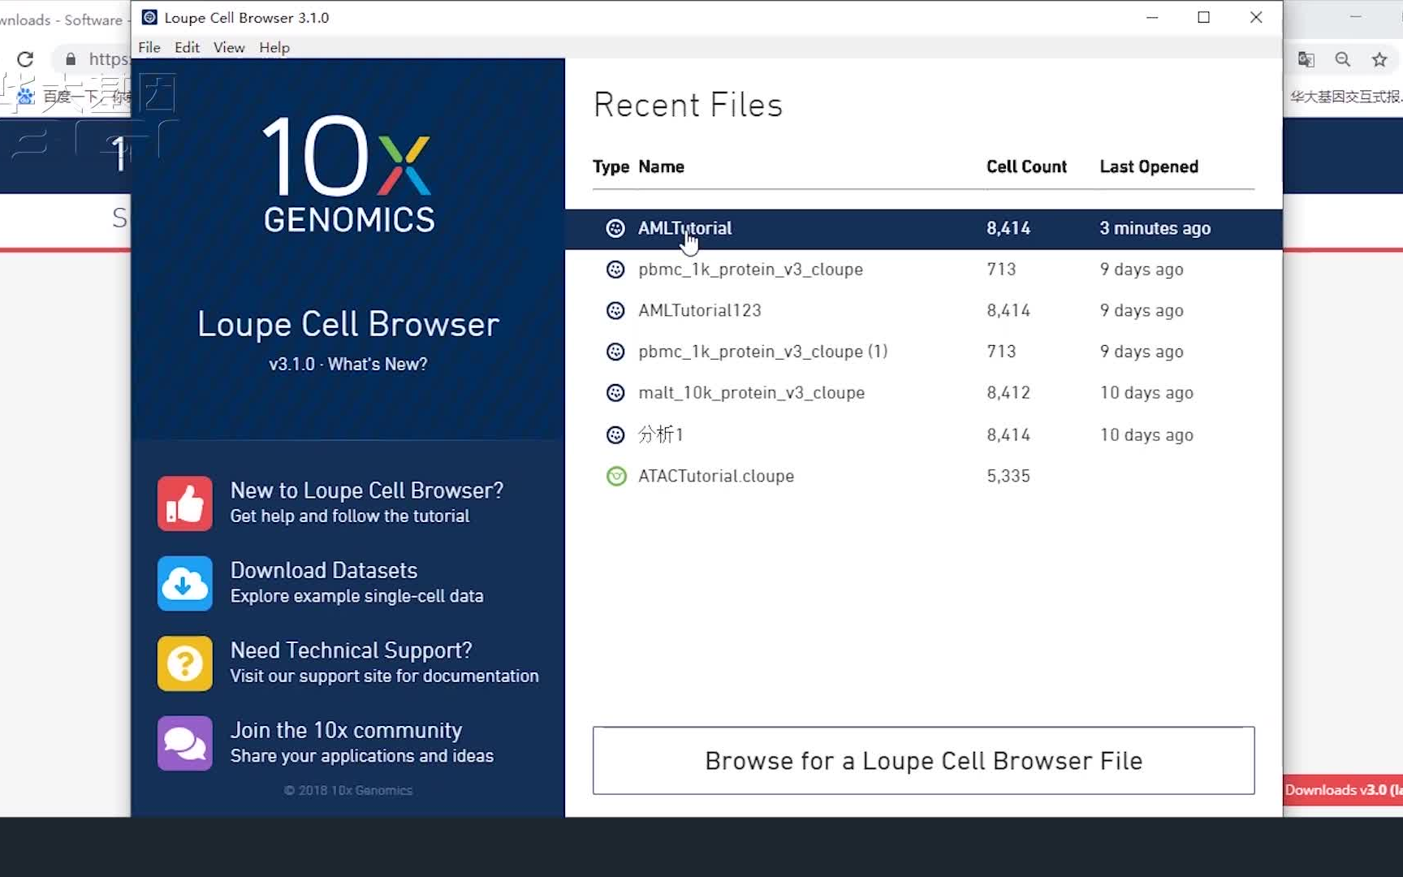This screenshot has width=1403, height=877.
Task: Click the Name column header
Action: pos(661,166)
